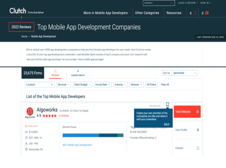
Task: Open the Reviews filter dropdown
Action: tap(136, 85)
